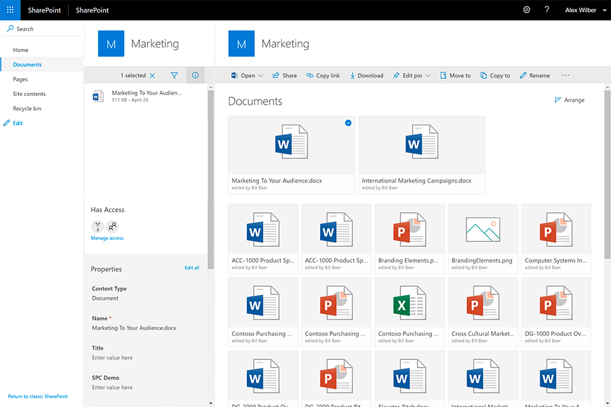Click the Download toolbar button
The width and height of the screenshot is (611, 407).
tap(366, 76)
